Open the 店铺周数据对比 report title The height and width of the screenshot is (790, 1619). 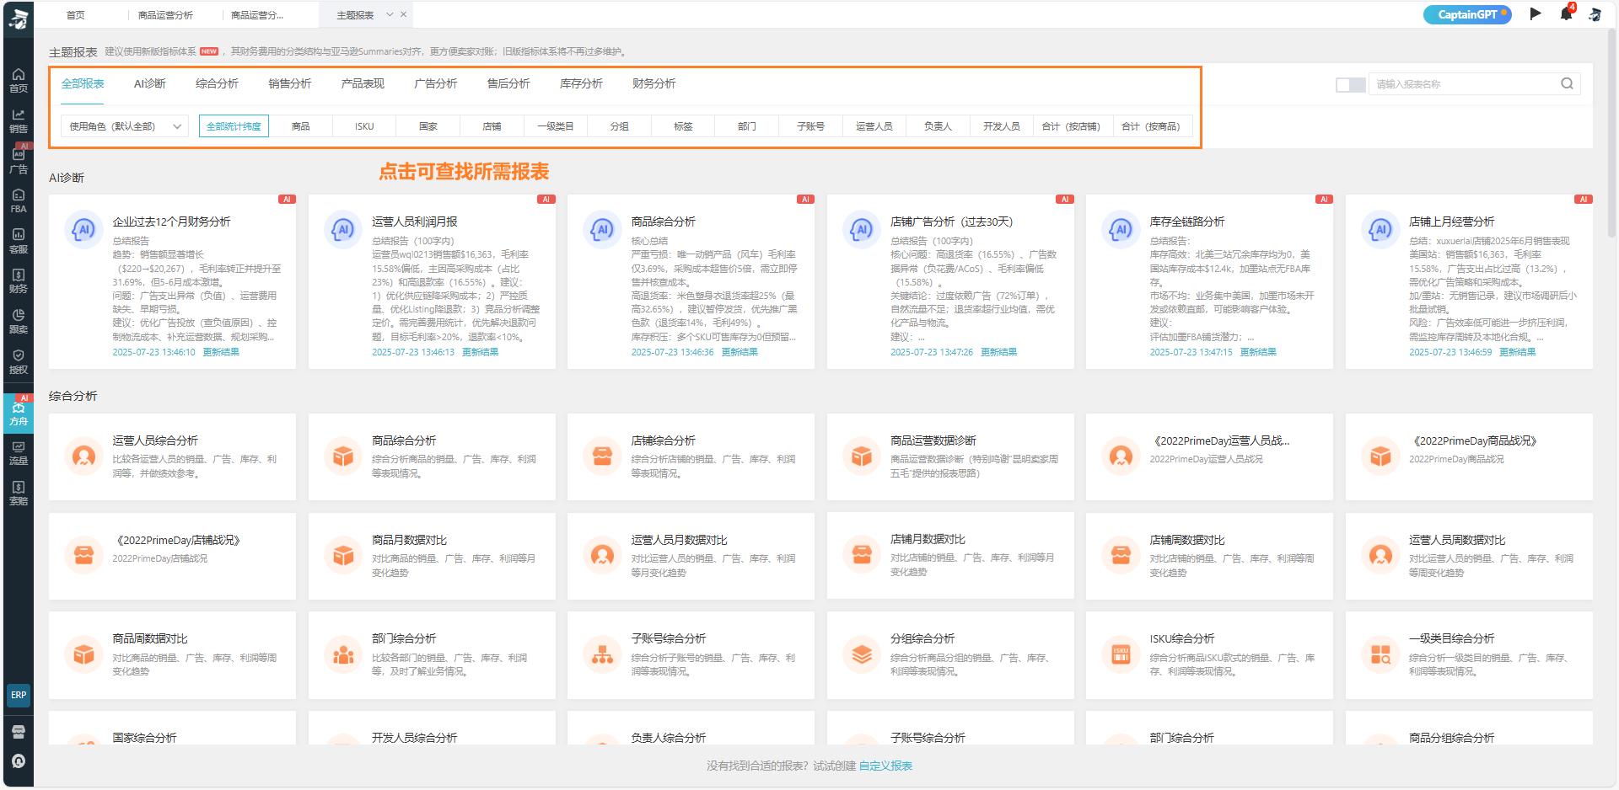pos(1186,540)
